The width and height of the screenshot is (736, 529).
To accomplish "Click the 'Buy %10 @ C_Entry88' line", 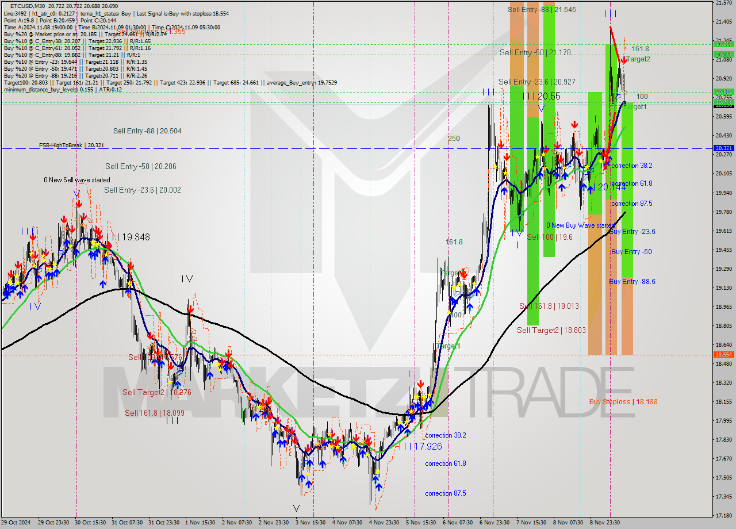I will coord(71,55).
